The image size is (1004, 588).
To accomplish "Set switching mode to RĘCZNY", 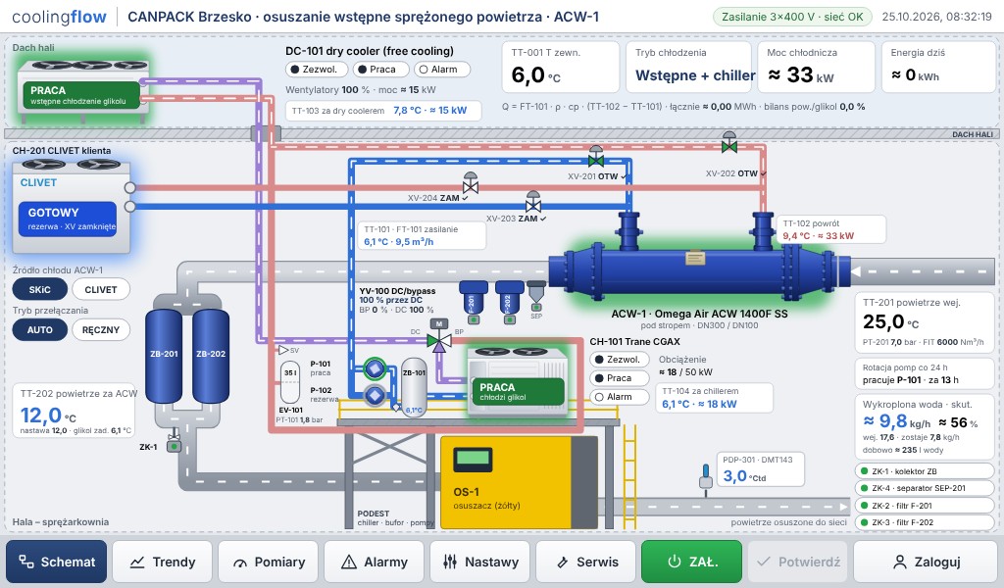I will (101, 329).
